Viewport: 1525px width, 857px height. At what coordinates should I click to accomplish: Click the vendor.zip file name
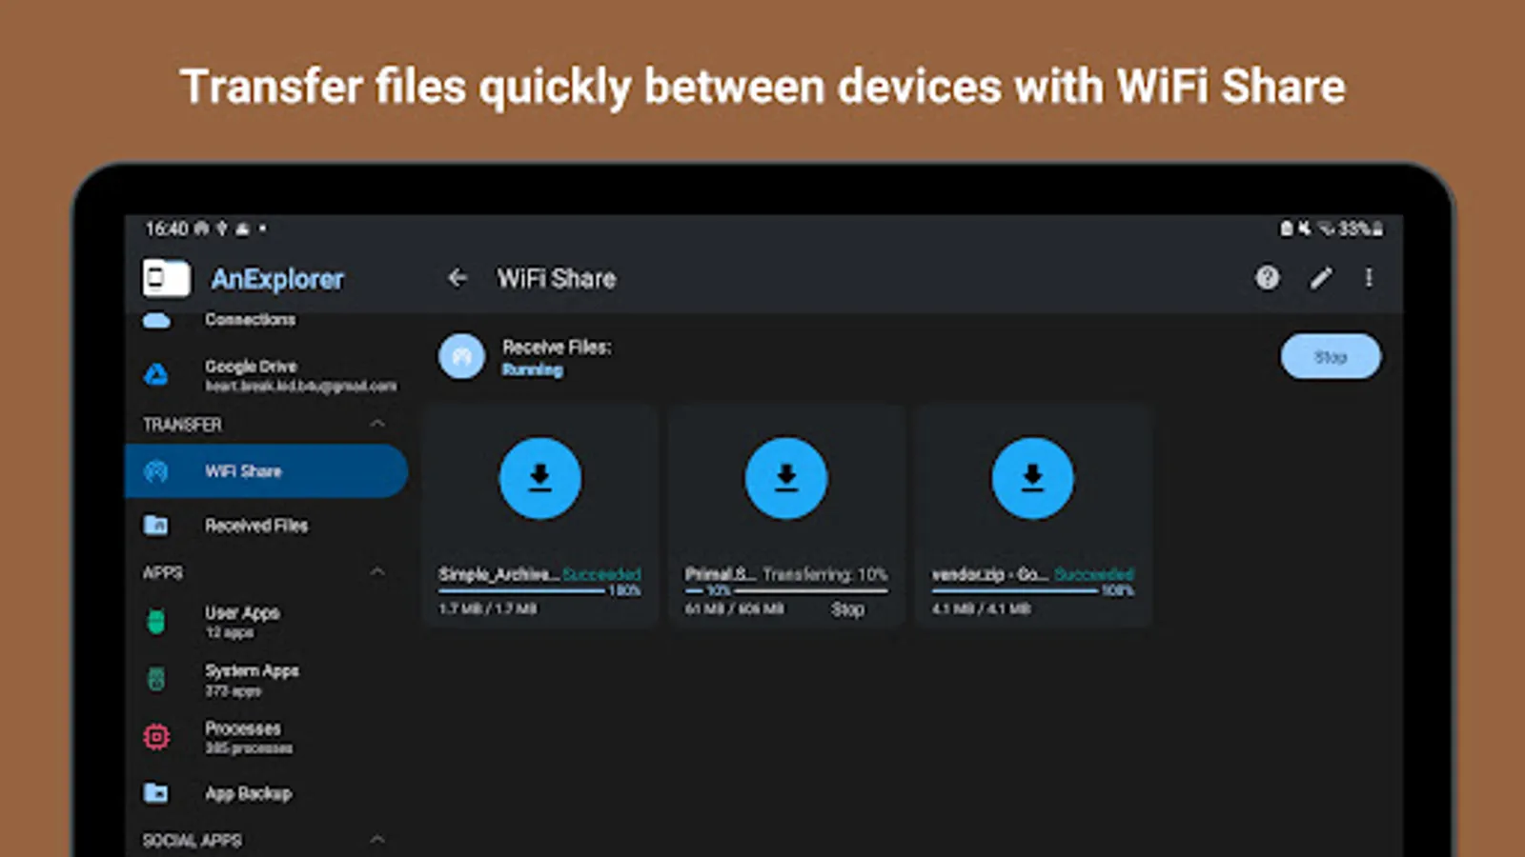click(989, 574)
